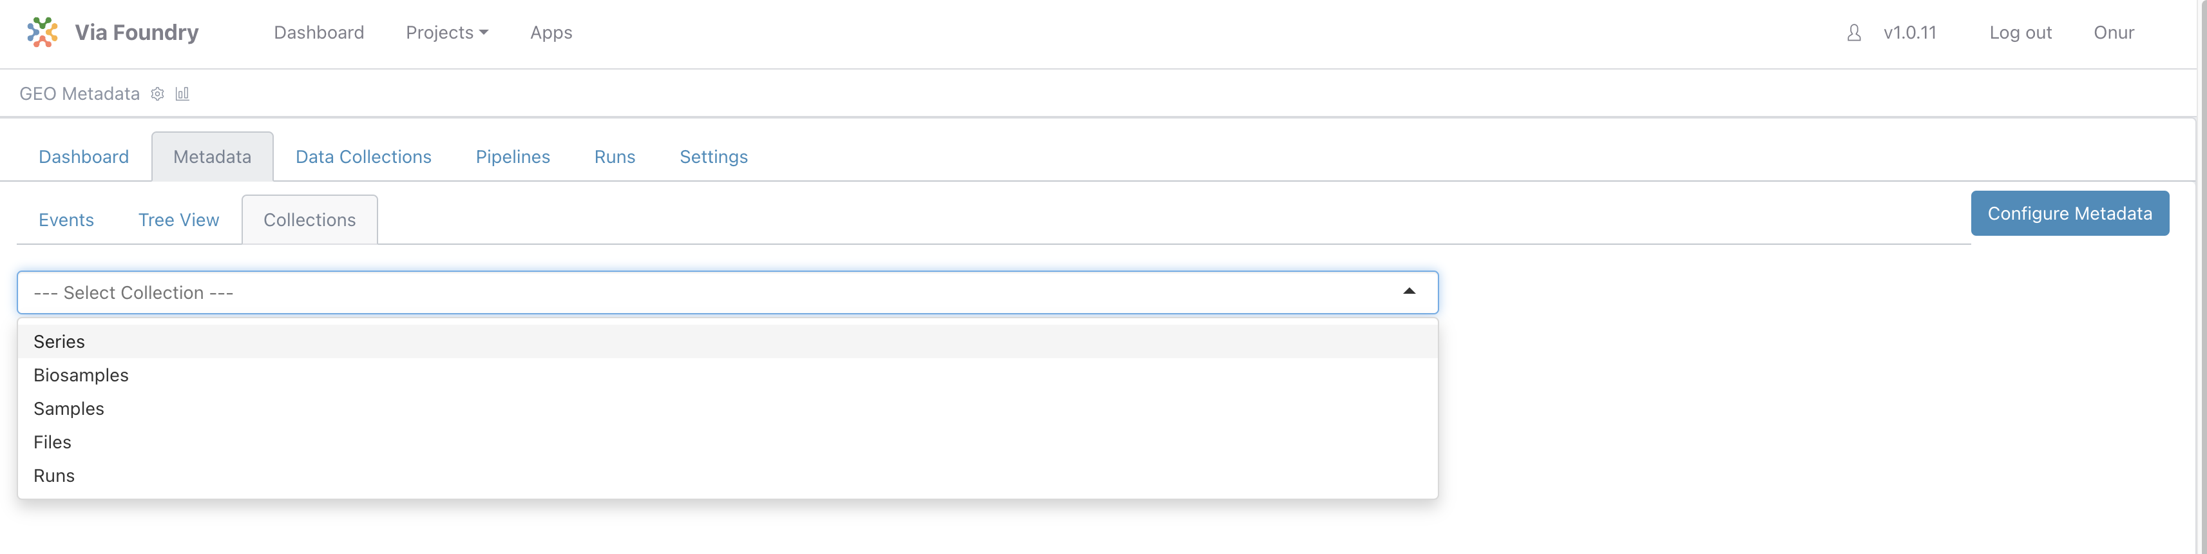Go to the project Settings tab

[x=713, y=157]
